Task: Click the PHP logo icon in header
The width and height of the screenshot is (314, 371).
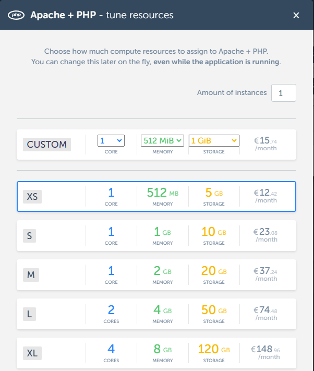Action: (17, 15)
